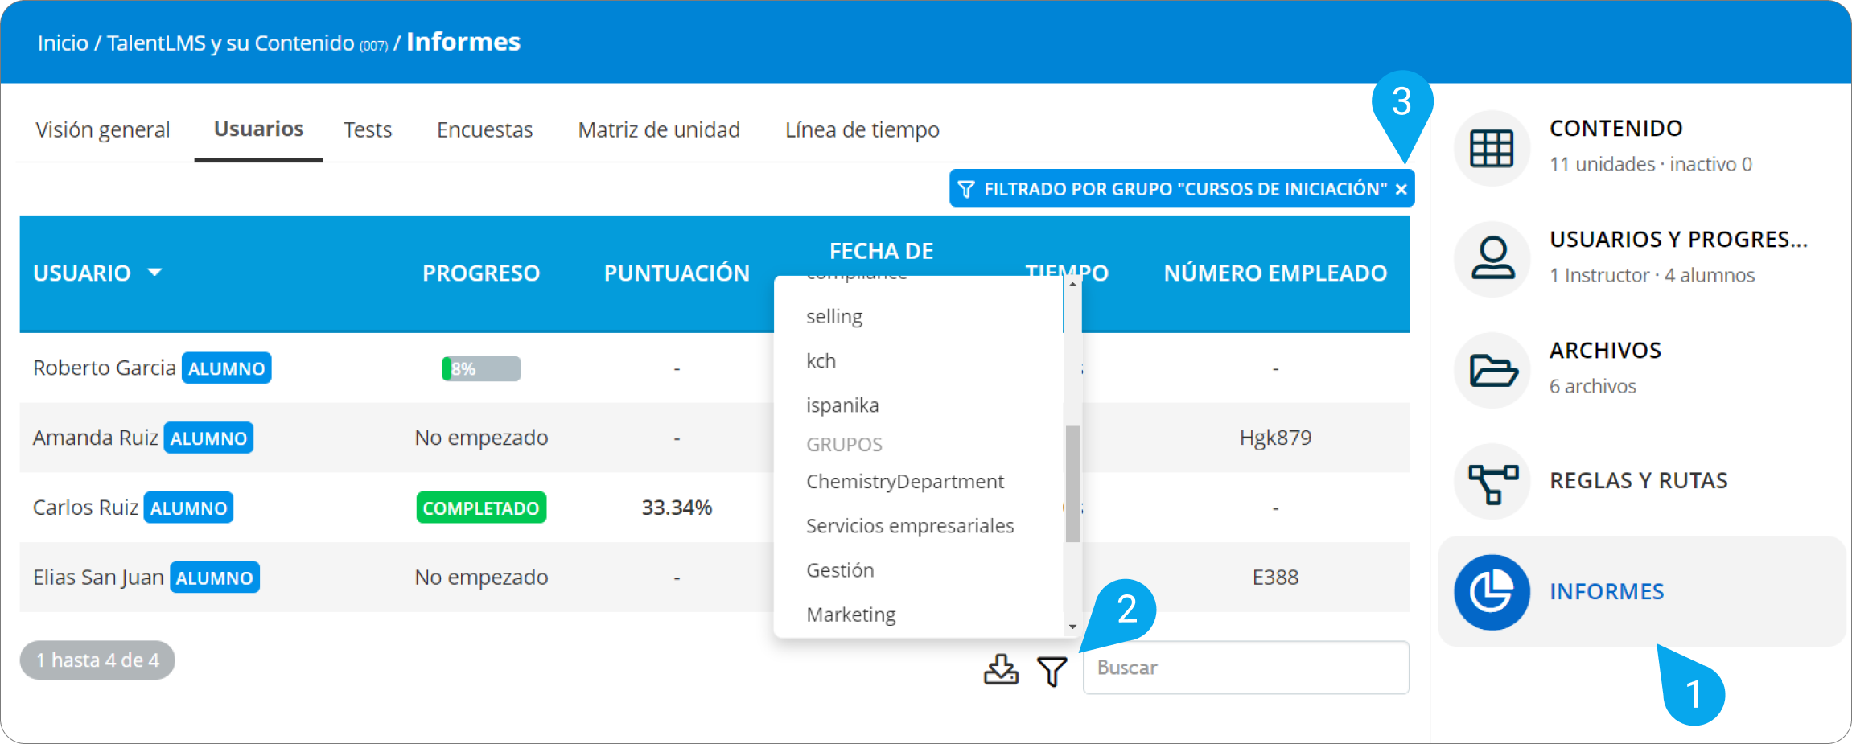Open the funnel filter icon
This screenshot has height=744, width=1852.
click(1052, 670)
